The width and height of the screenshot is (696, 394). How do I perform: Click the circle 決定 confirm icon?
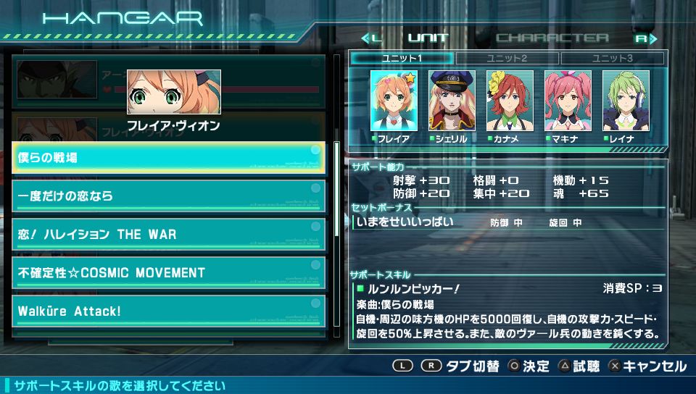(x=514, y=366)
